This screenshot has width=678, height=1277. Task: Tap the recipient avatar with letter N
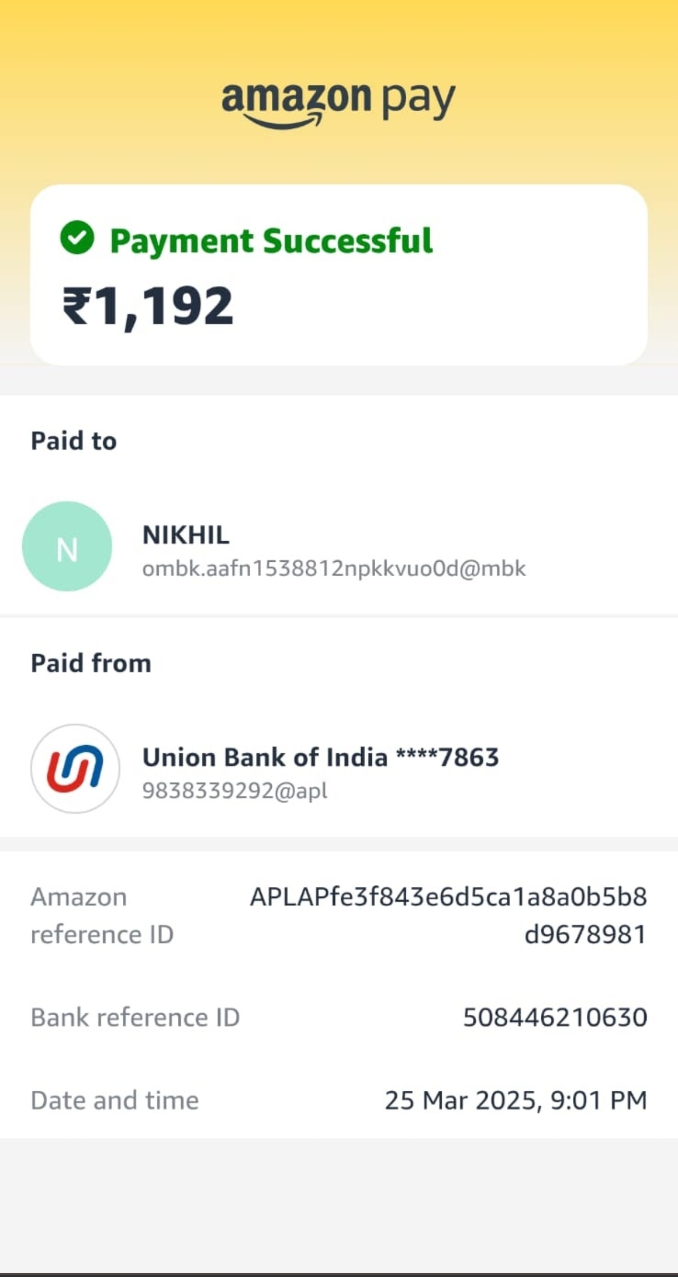tap(67, 546)
